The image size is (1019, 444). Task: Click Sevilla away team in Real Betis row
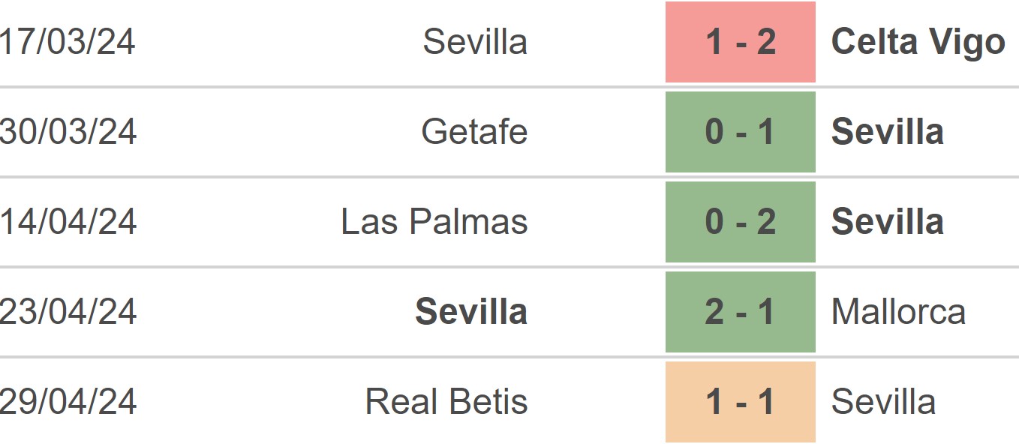tap(883, 402)
